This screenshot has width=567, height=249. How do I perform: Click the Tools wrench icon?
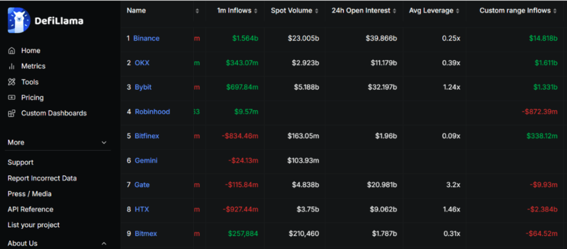point(12,82)
